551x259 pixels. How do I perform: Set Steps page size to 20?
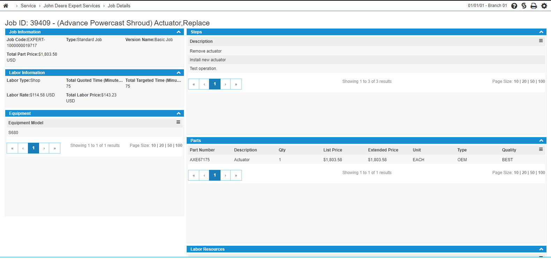524,81
